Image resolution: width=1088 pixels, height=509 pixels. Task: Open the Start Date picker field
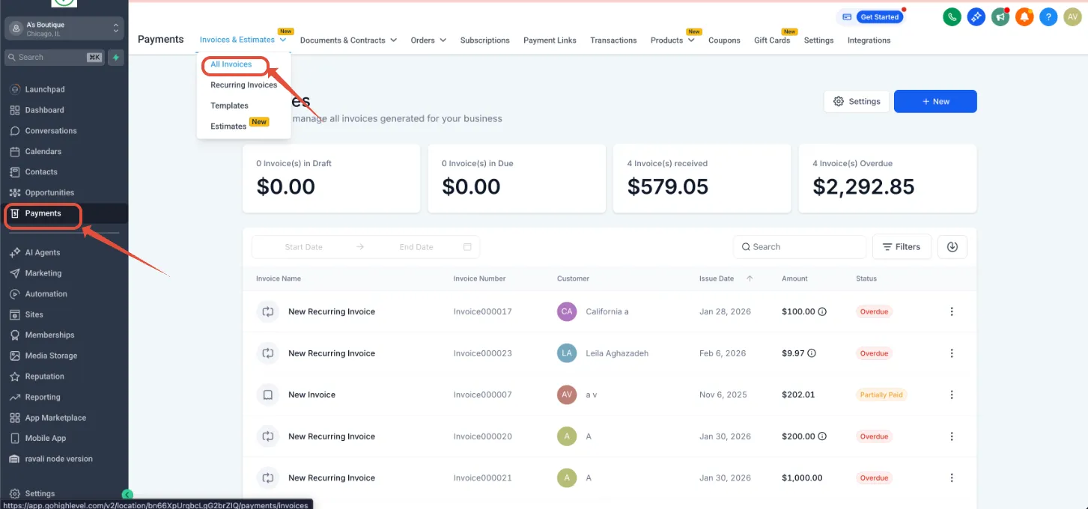tap(304, 247)
